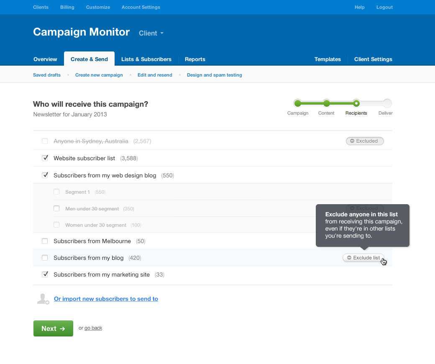Check the Anyone in Sydney, Australia checkbox

tap(45, 141)
